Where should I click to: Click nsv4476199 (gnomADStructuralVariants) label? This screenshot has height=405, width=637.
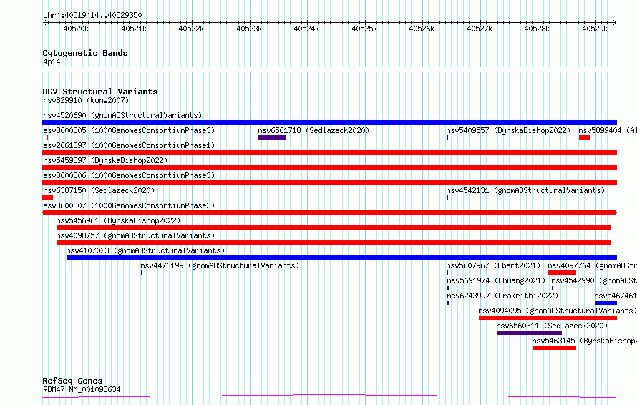point(220,265)
